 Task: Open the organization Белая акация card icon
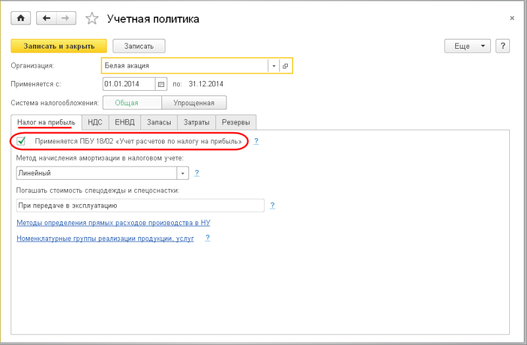click(285, 66)
